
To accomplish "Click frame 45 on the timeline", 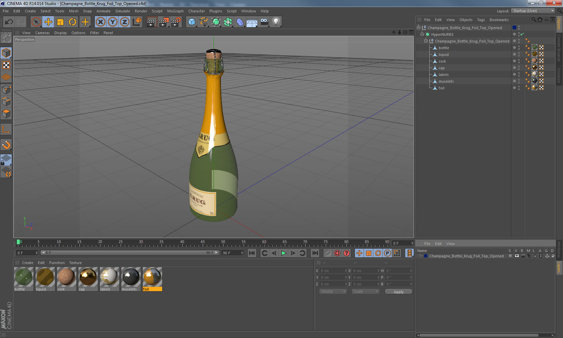I will click(202, 242).
